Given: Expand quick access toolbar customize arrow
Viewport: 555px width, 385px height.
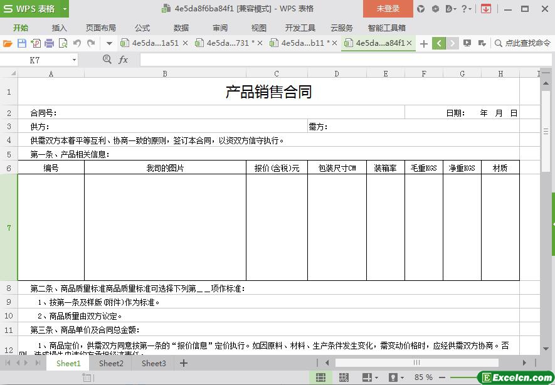Looking at the screenshot, I should tap(109, 43).
